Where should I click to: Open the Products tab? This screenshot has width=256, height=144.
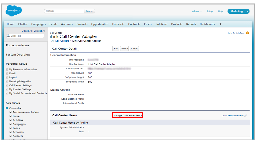pyautogui.click(x=177, y=24)
